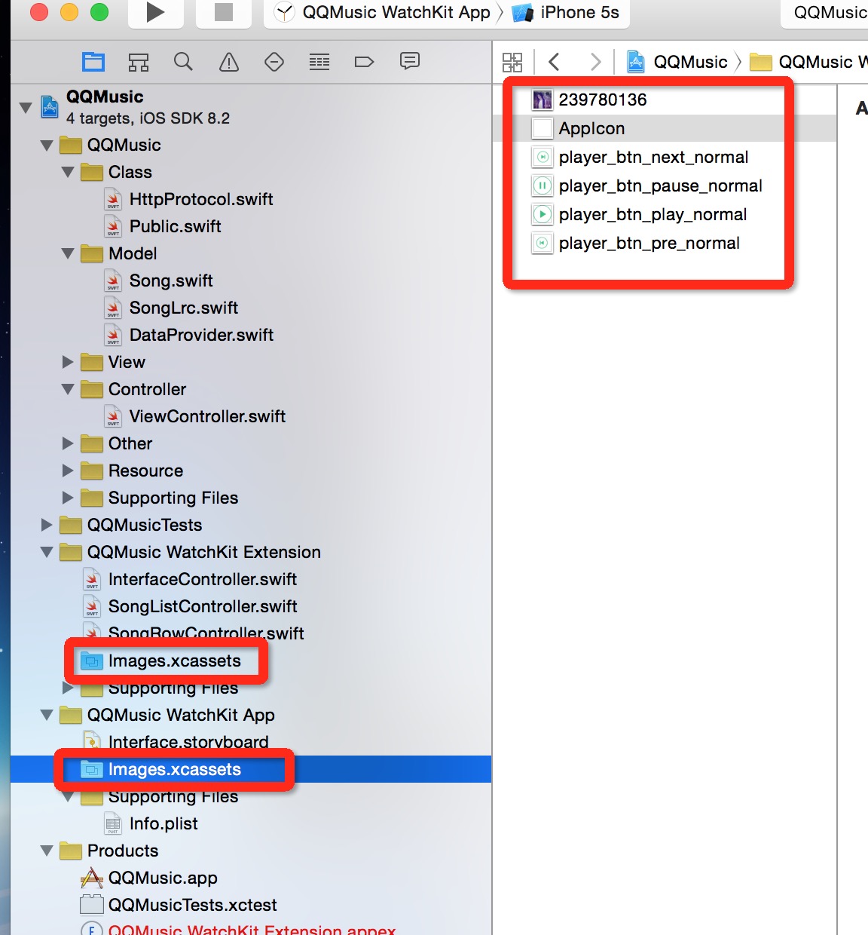Expand the Other group
Viewport: 868px width, 935px height.
pyautogui.click(x=68, y=444)
